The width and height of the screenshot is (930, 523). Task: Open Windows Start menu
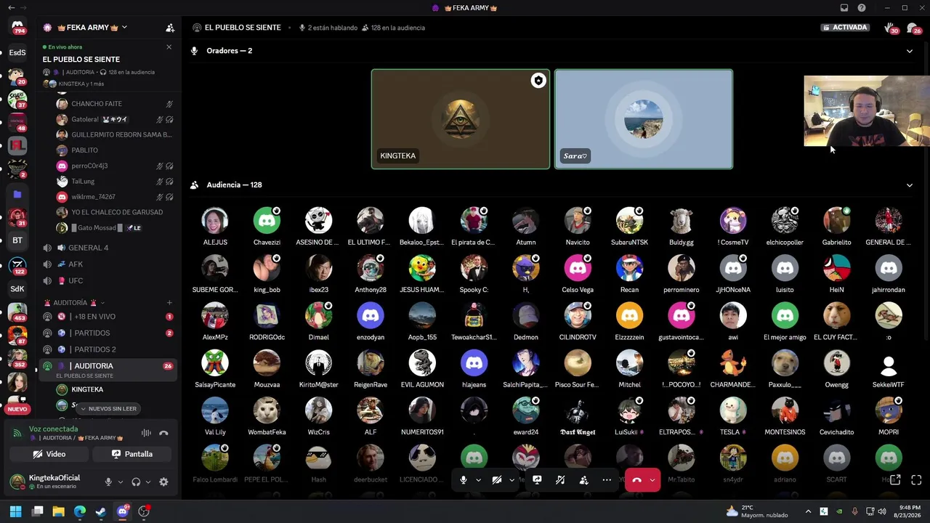click(x=15, y=511)
